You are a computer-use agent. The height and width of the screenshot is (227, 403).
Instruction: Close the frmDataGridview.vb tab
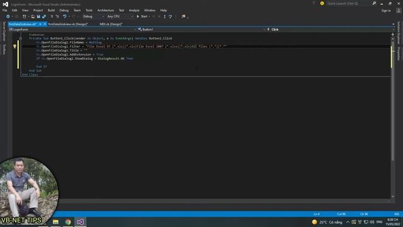(45, 24)
